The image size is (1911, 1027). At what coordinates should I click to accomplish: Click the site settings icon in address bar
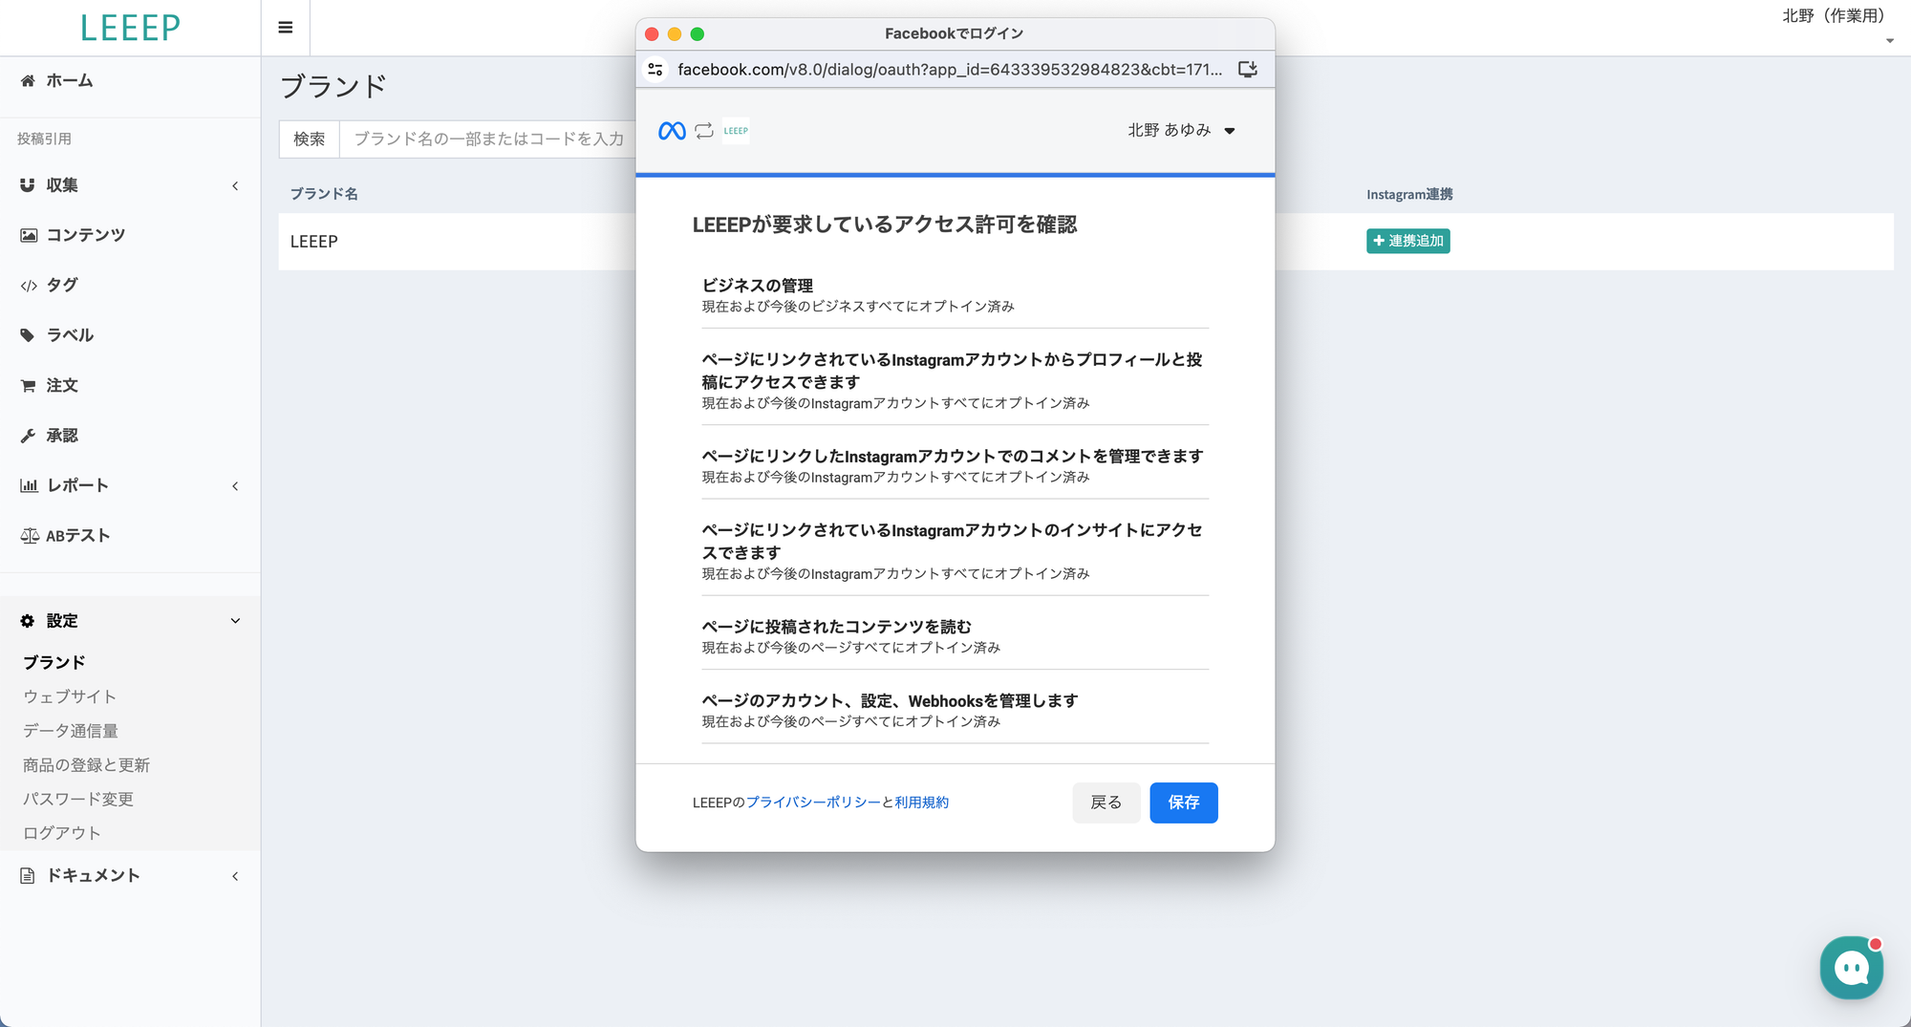[655, 70]
